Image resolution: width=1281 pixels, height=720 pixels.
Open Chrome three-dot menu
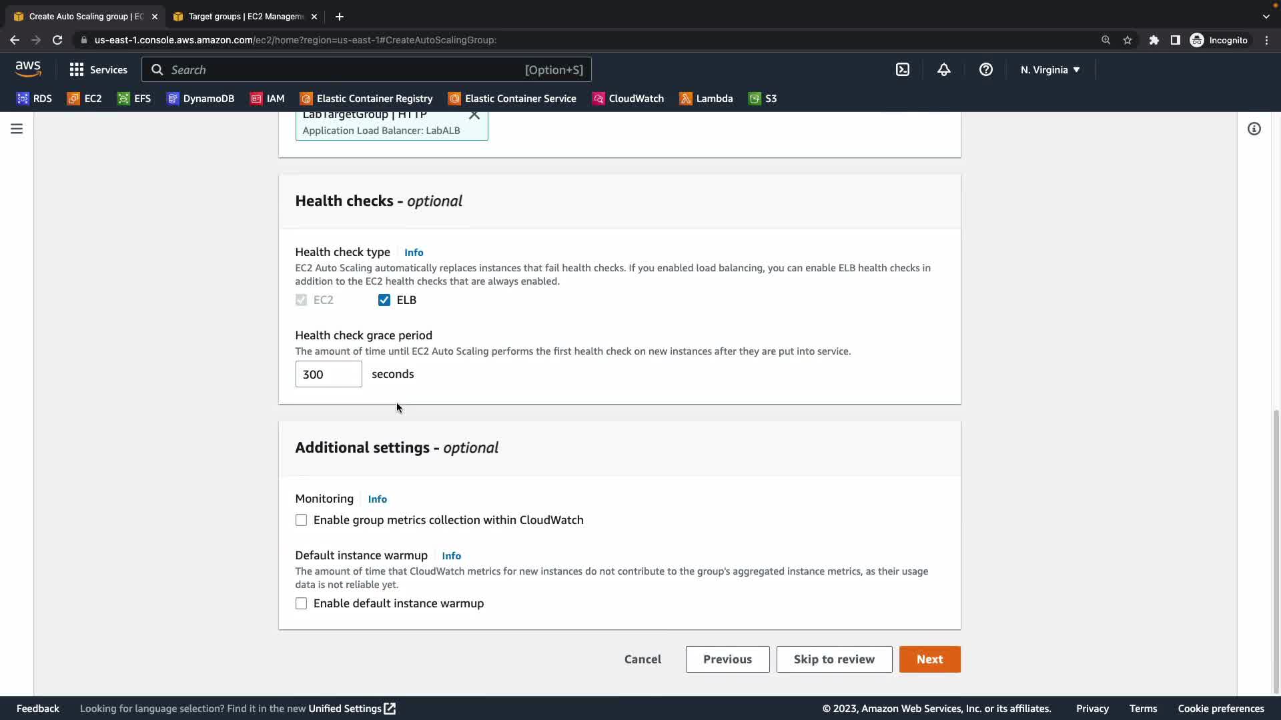(x=1266, y=40)
